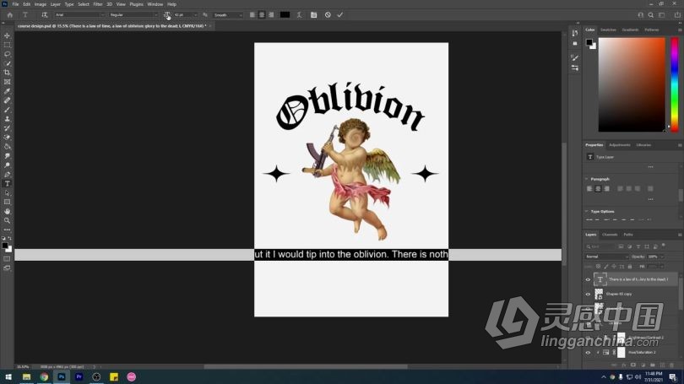This screenshot has width=684, height=384.
Task: Hide the 'Shapes 93 copy' layer
Action: (x=588, y=295)
